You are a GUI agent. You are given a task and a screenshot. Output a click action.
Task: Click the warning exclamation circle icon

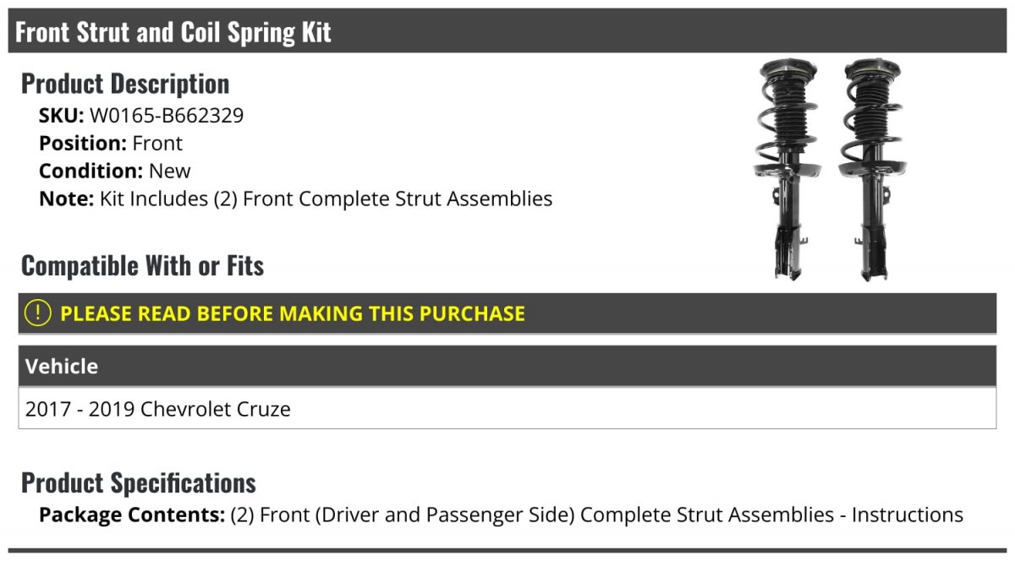click(x=38, y=313)
